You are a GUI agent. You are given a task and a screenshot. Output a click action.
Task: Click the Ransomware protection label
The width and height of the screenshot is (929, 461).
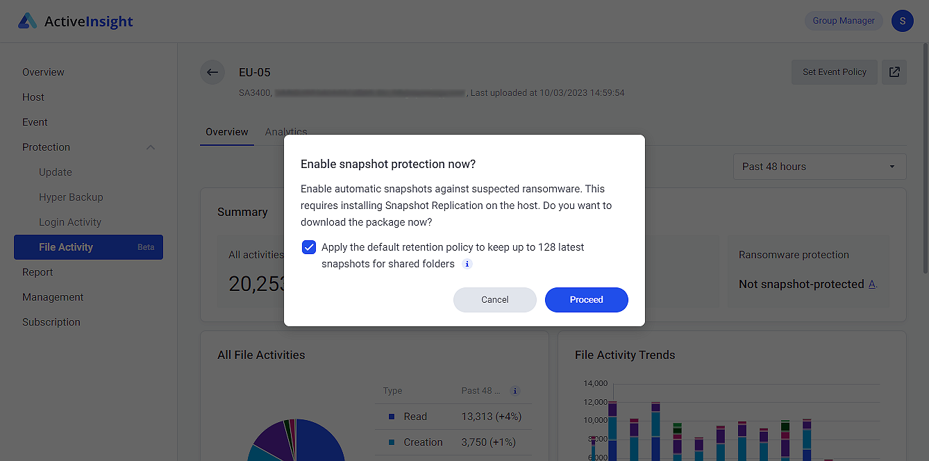pyautogui.click(x=794, y=255)
